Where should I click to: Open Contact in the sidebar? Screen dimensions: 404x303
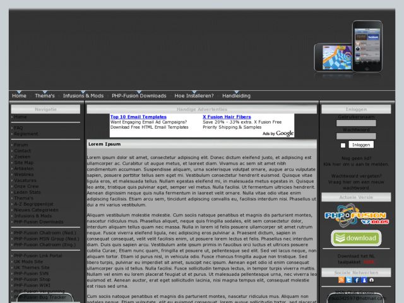(x=22, y=150)
